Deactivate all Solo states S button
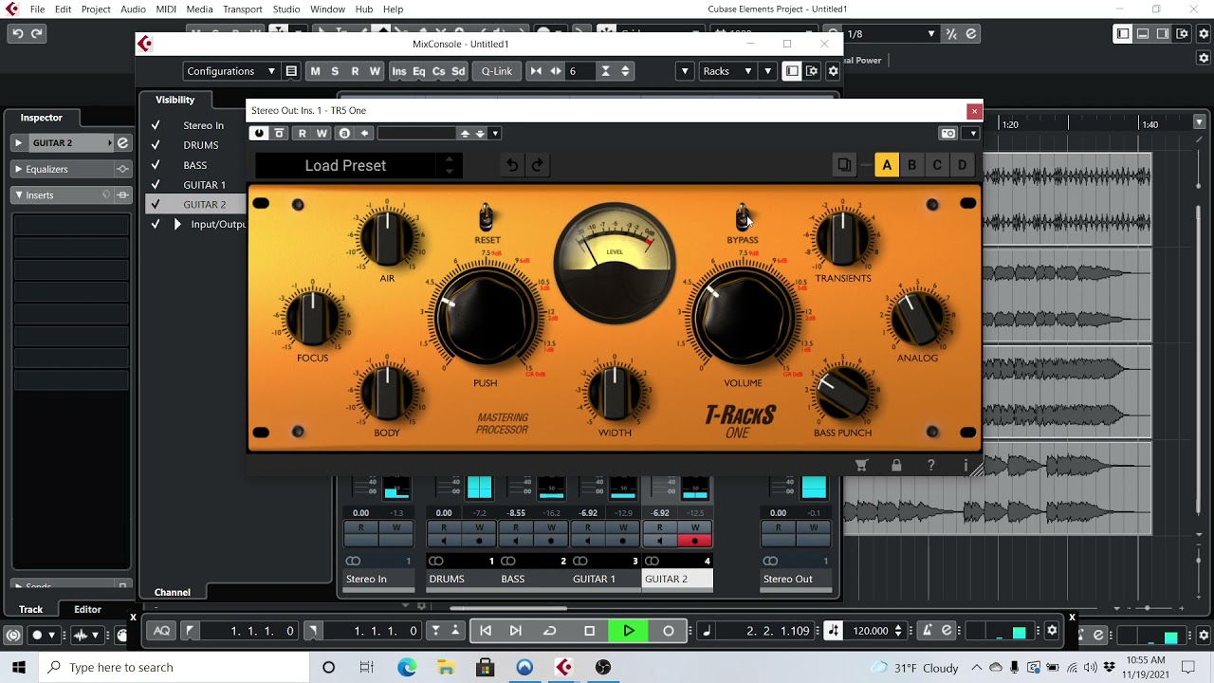Image resolution: width=1214 pixels, height=683 pixels. [335, 71]
